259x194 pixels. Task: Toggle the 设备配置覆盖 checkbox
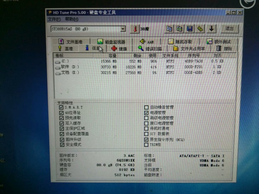[x=62, y=134]
